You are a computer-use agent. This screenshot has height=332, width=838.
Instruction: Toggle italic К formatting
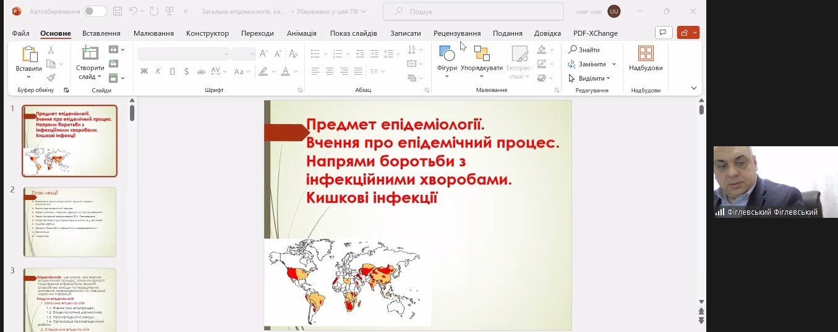pyautogui.click(x=158, y=72)
